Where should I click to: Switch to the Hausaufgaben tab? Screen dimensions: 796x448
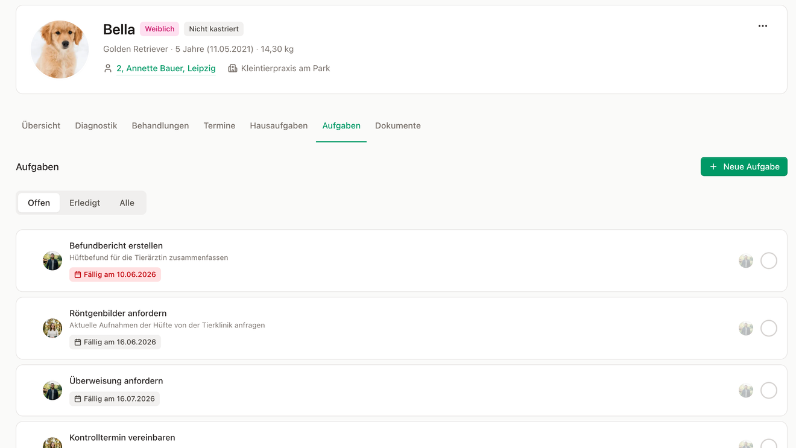tap(279, 125)
